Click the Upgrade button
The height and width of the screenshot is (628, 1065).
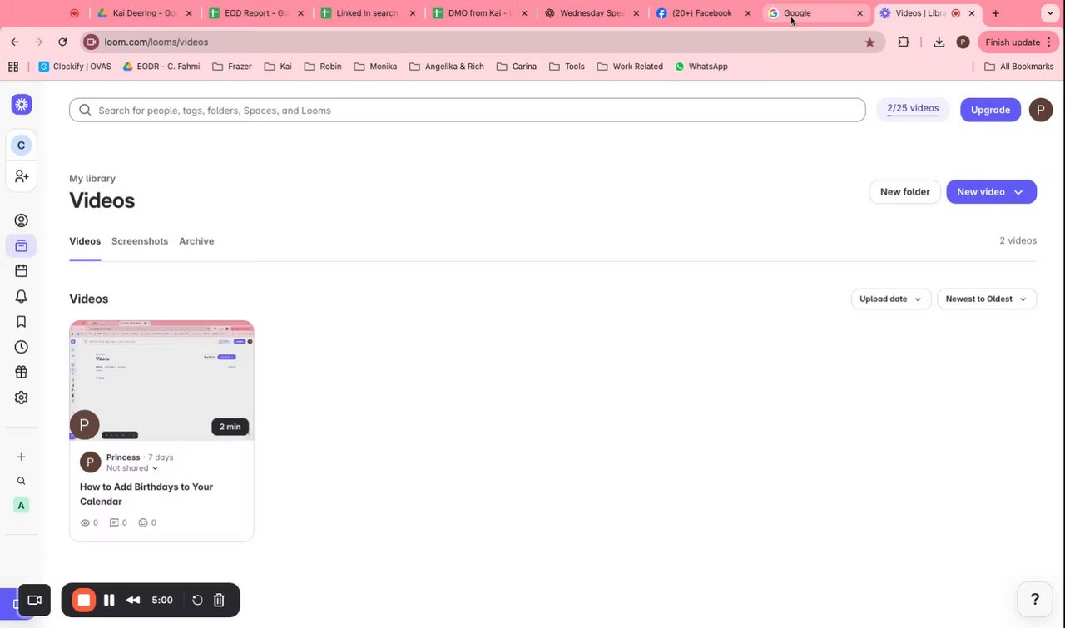click(x=990, y=110)
